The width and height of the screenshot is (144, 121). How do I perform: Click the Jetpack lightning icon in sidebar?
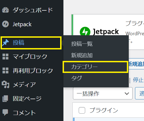[5, 24]
